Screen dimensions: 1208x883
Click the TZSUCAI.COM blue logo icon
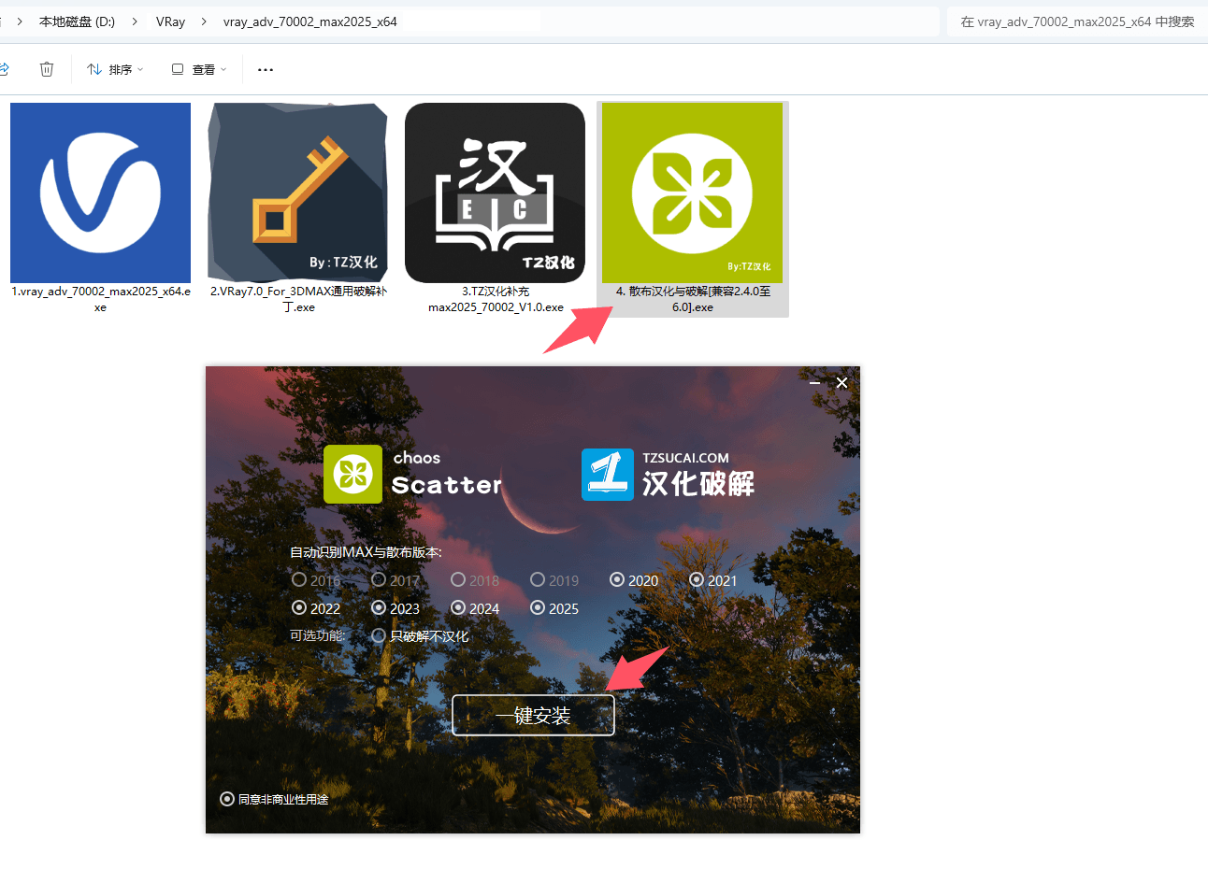tap(608, 474)
